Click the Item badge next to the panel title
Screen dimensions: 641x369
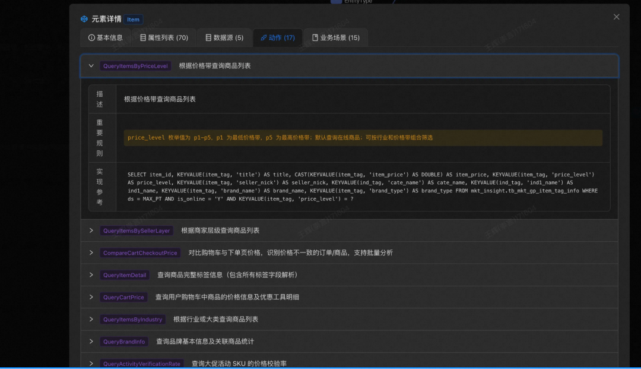(133, 19)
